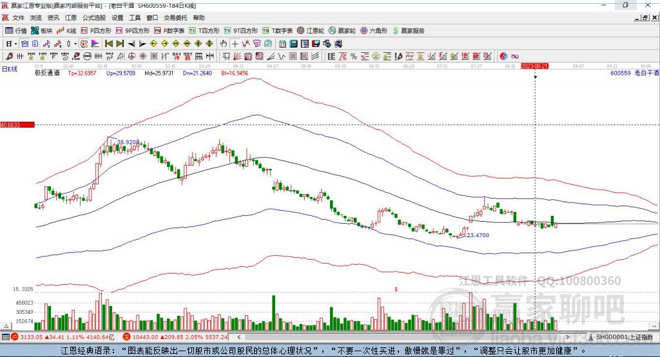Click the horizontal scrollbar right arrow
Viewport: 660px width, 357px height.
pos(567,337)
